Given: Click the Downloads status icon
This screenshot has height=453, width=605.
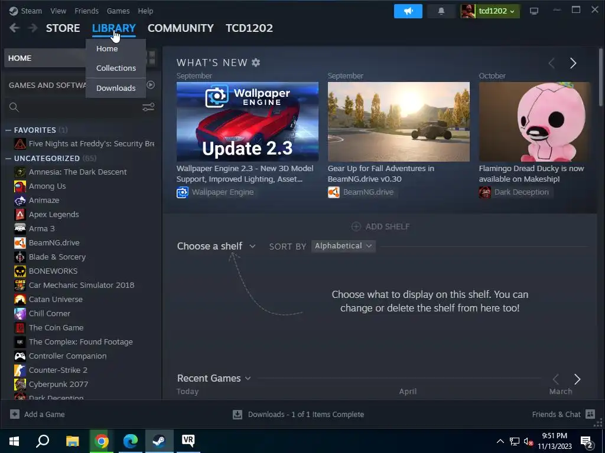Looking at the screenshot, I should coord(238,415).
